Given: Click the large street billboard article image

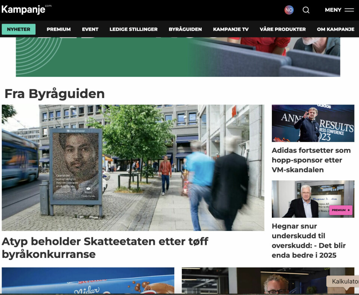Looking at the screenshot, I should [133, 167].
